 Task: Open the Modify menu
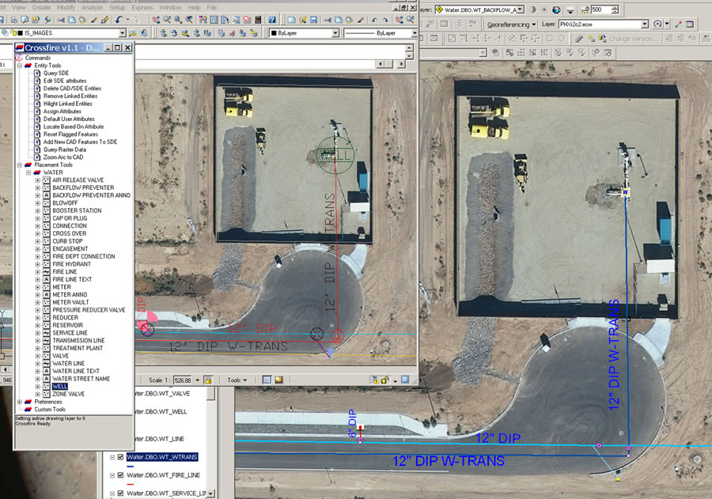[x=66, y=7]
